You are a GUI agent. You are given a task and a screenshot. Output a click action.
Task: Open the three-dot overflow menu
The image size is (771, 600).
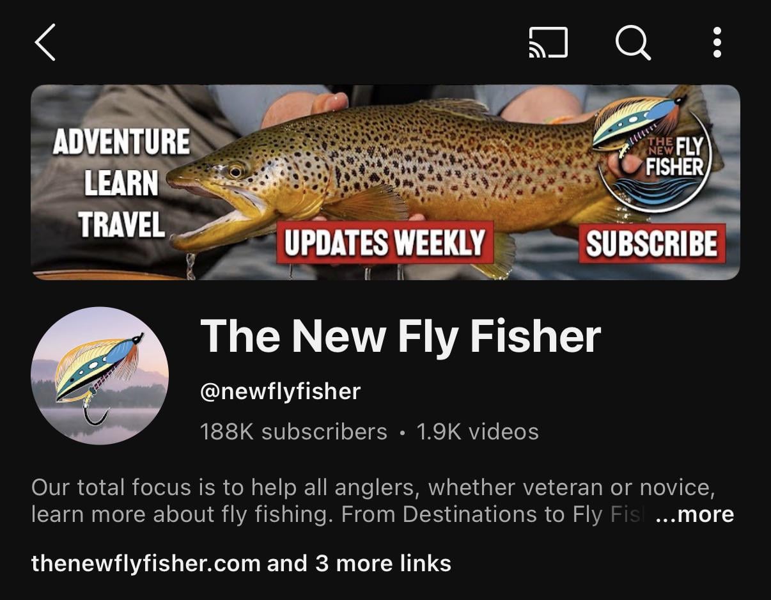pos(717,43)
